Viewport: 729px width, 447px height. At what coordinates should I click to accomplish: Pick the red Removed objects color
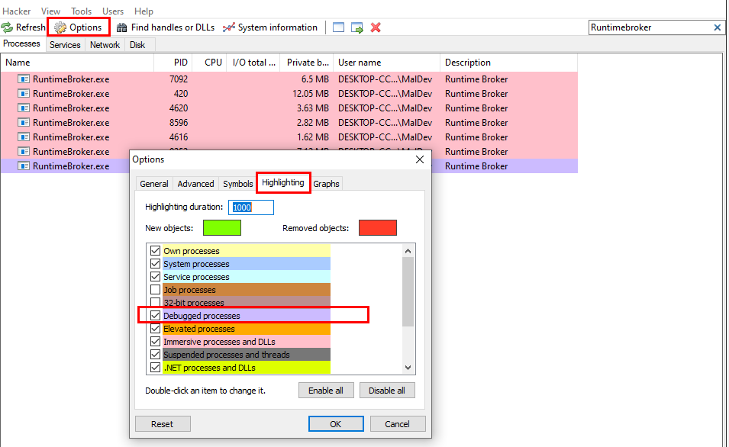coord(378,228)
